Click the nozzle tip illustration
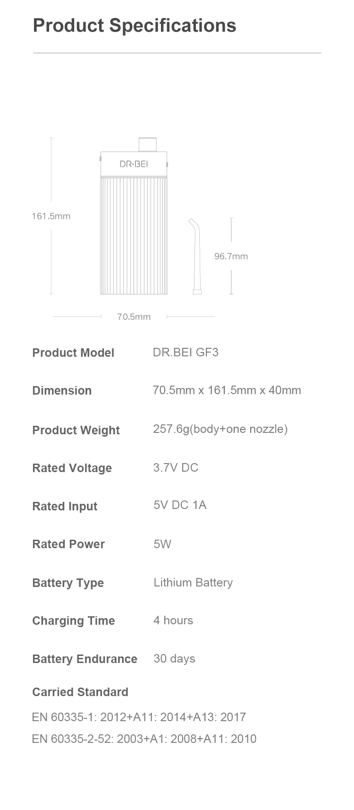The width and height of the screenshot is (354, 810). pos(195,256)
